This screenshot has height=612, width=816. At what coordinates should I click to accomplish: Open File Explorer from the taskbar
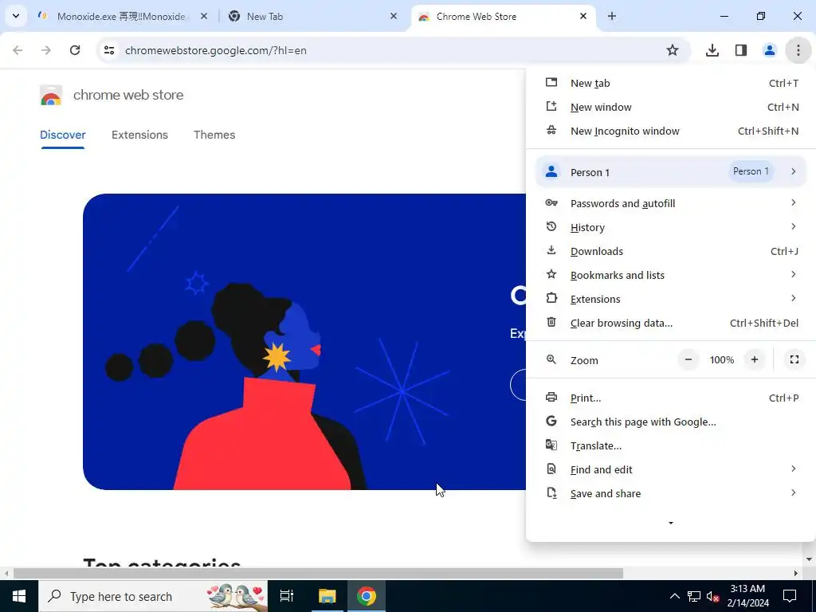tap(328, 596)
